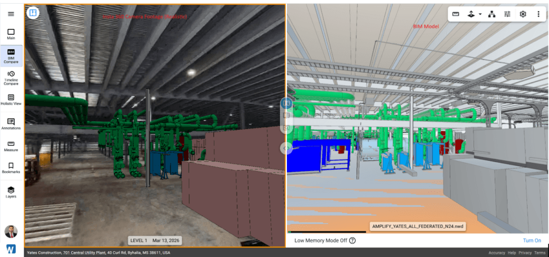Open Timeline Compare

(x=11, y=78)
